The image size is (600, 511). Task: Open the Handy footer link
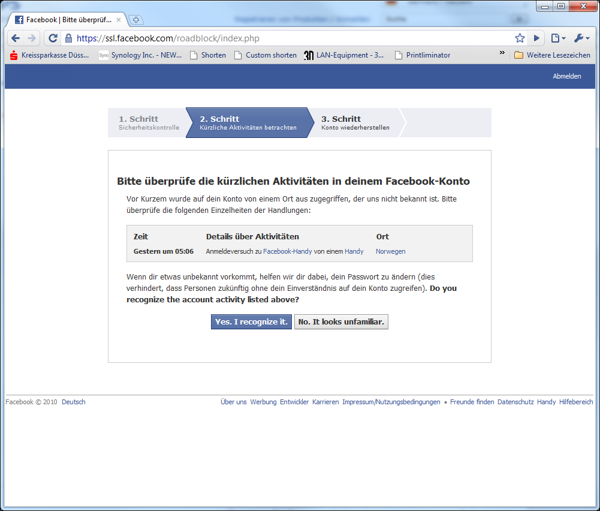click(546, 402)
